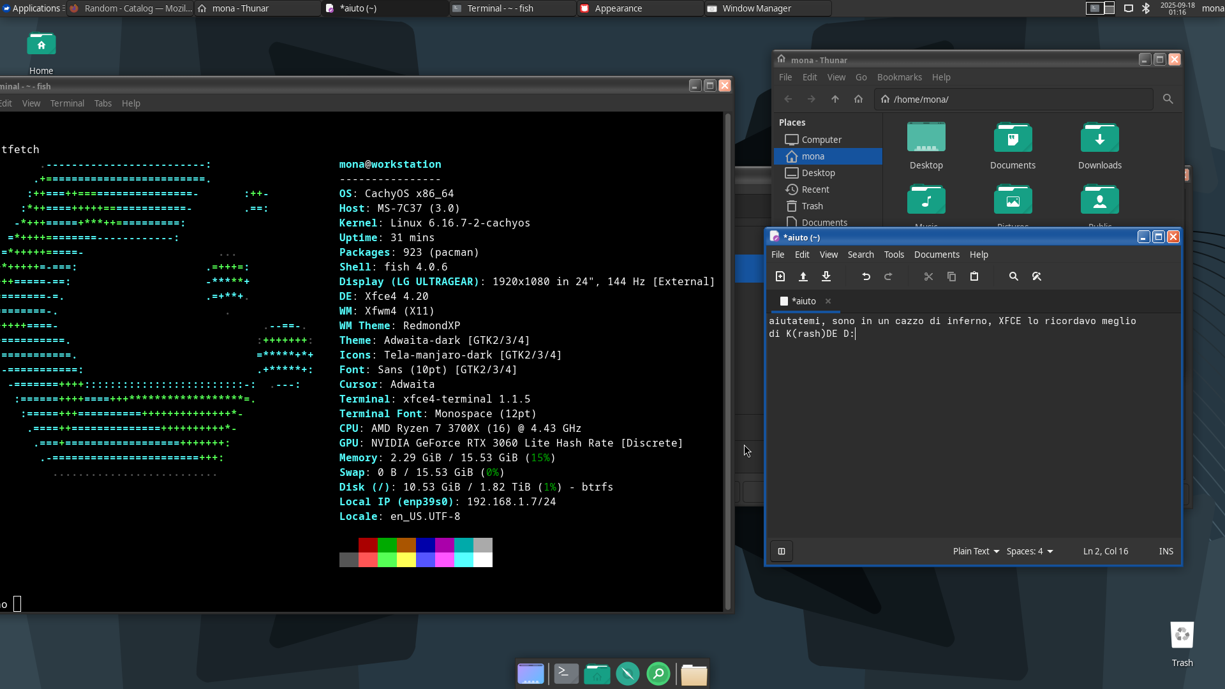Open find and replace toolbar icon
Image resolution: width=1225 pixels, height=689 pixels.
click(1036, 276)
